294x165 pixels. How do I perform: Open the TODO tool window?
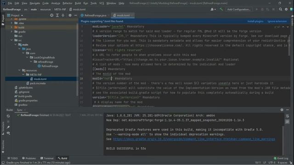(x=12, y=158)
